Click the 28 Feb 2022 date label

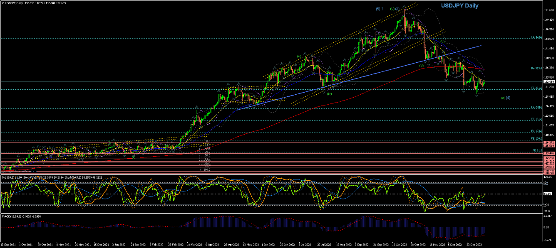tap(176, 245)
